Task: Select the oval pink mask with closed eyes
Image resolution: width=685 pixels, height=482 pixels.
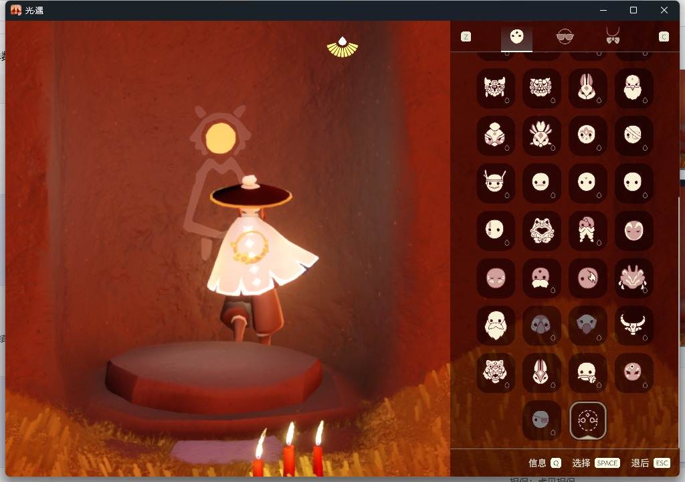Action: tap(633, 230)
